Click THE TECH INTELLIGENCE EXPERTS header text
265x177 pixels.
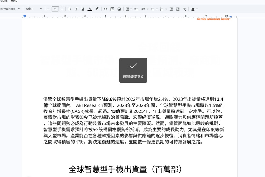coord(213,19)
